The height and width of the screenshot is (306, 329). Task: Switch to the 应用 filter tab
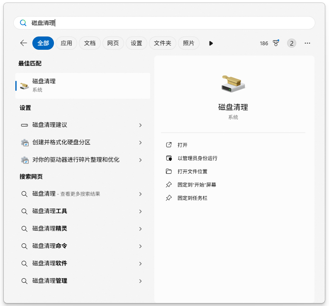(x=66, y=43)
